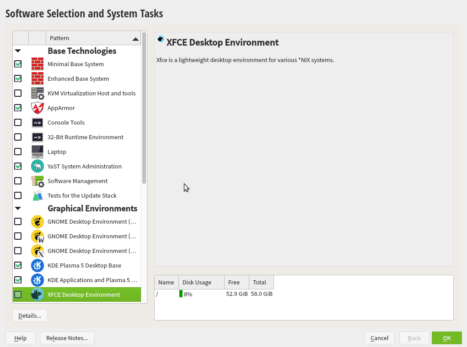The image size is (467, 347).
Task: Click the 32-Bit Runtime Environment terminal icon
Action: (x=38, y=137)
